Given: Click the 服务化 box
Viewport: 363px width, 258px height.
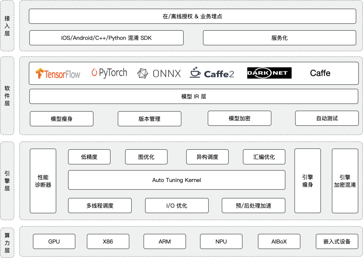Looking at the screenshot, I should [279, 38].
